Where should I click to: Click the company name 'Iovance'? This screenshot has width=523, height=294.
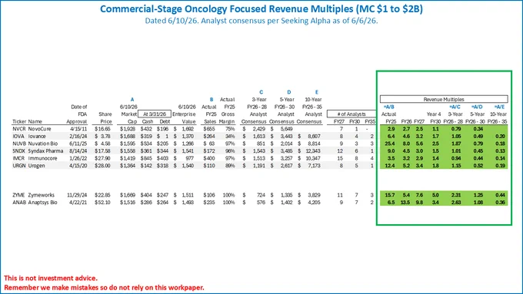click(37, 136)
